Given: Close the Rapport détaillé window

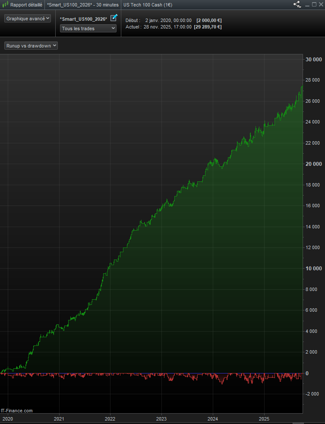Looking at the screenshot, I should tap(320, 5).
